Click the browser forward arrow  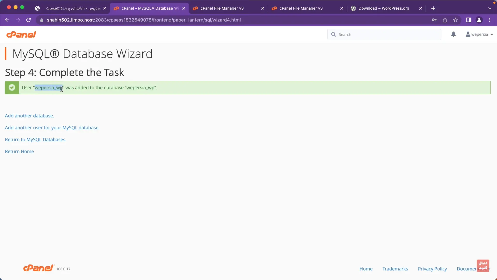coord(18,20)
